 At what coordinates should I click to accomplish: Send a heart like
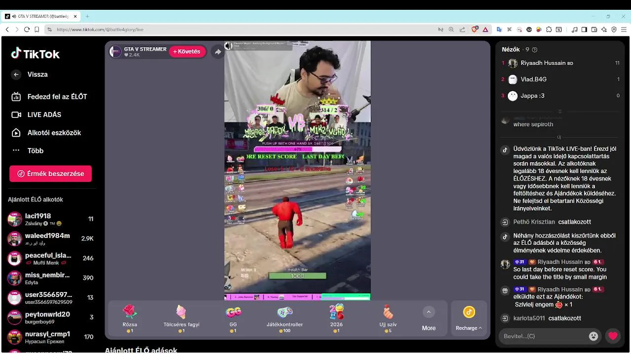[x=613, y=336]
